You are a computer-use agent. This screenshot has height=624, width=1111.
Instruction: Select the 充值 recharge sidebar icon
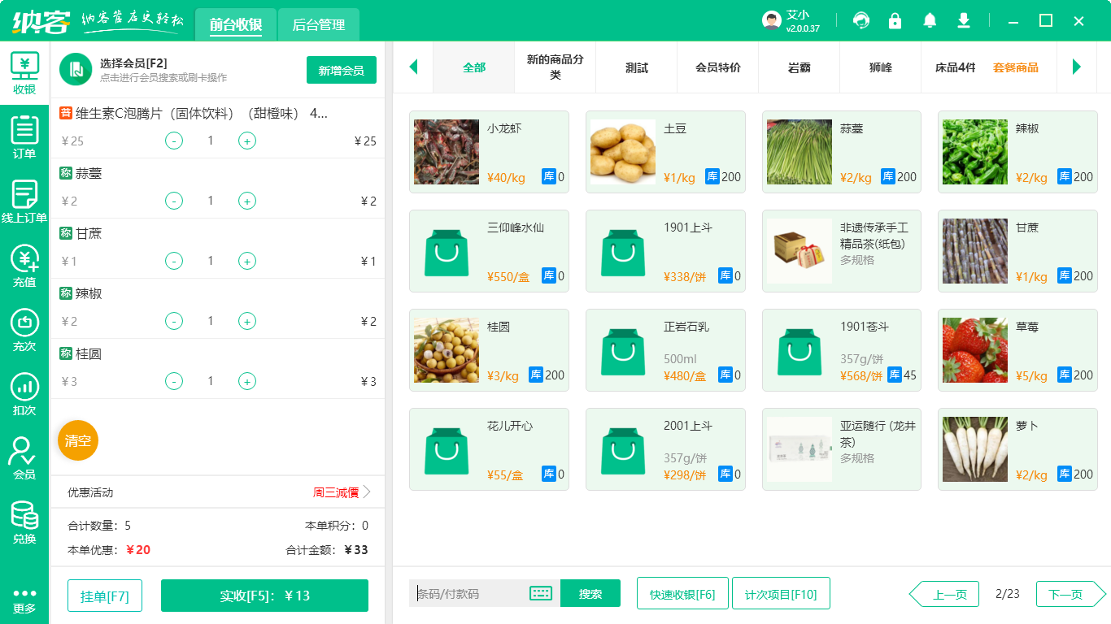coord(24,266)
